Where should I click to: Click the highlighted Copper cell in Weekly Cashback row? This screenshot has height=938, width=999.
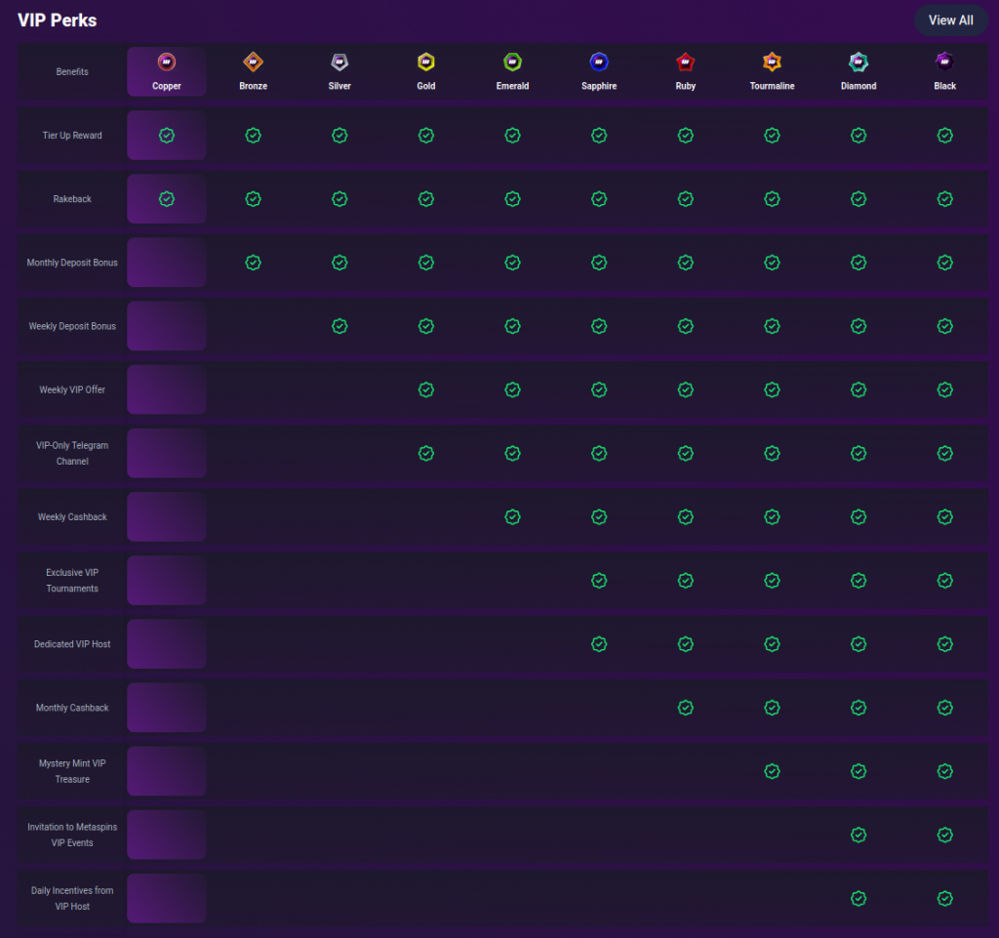pyautogui.click(x=167, y=517)
